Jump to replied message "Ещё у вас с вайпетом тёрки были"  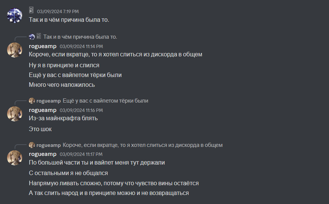coord(105,101)
